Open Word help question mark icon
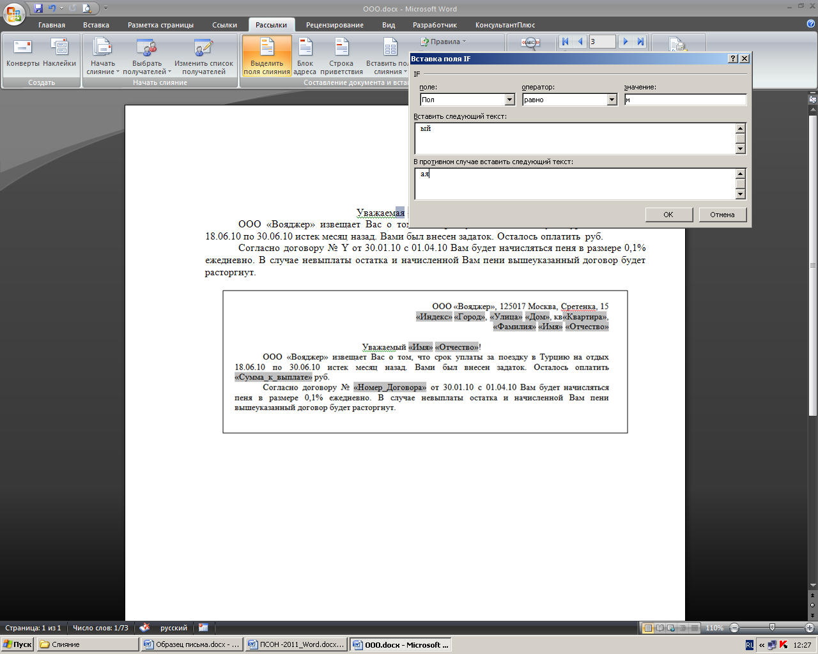 (811, 24)
